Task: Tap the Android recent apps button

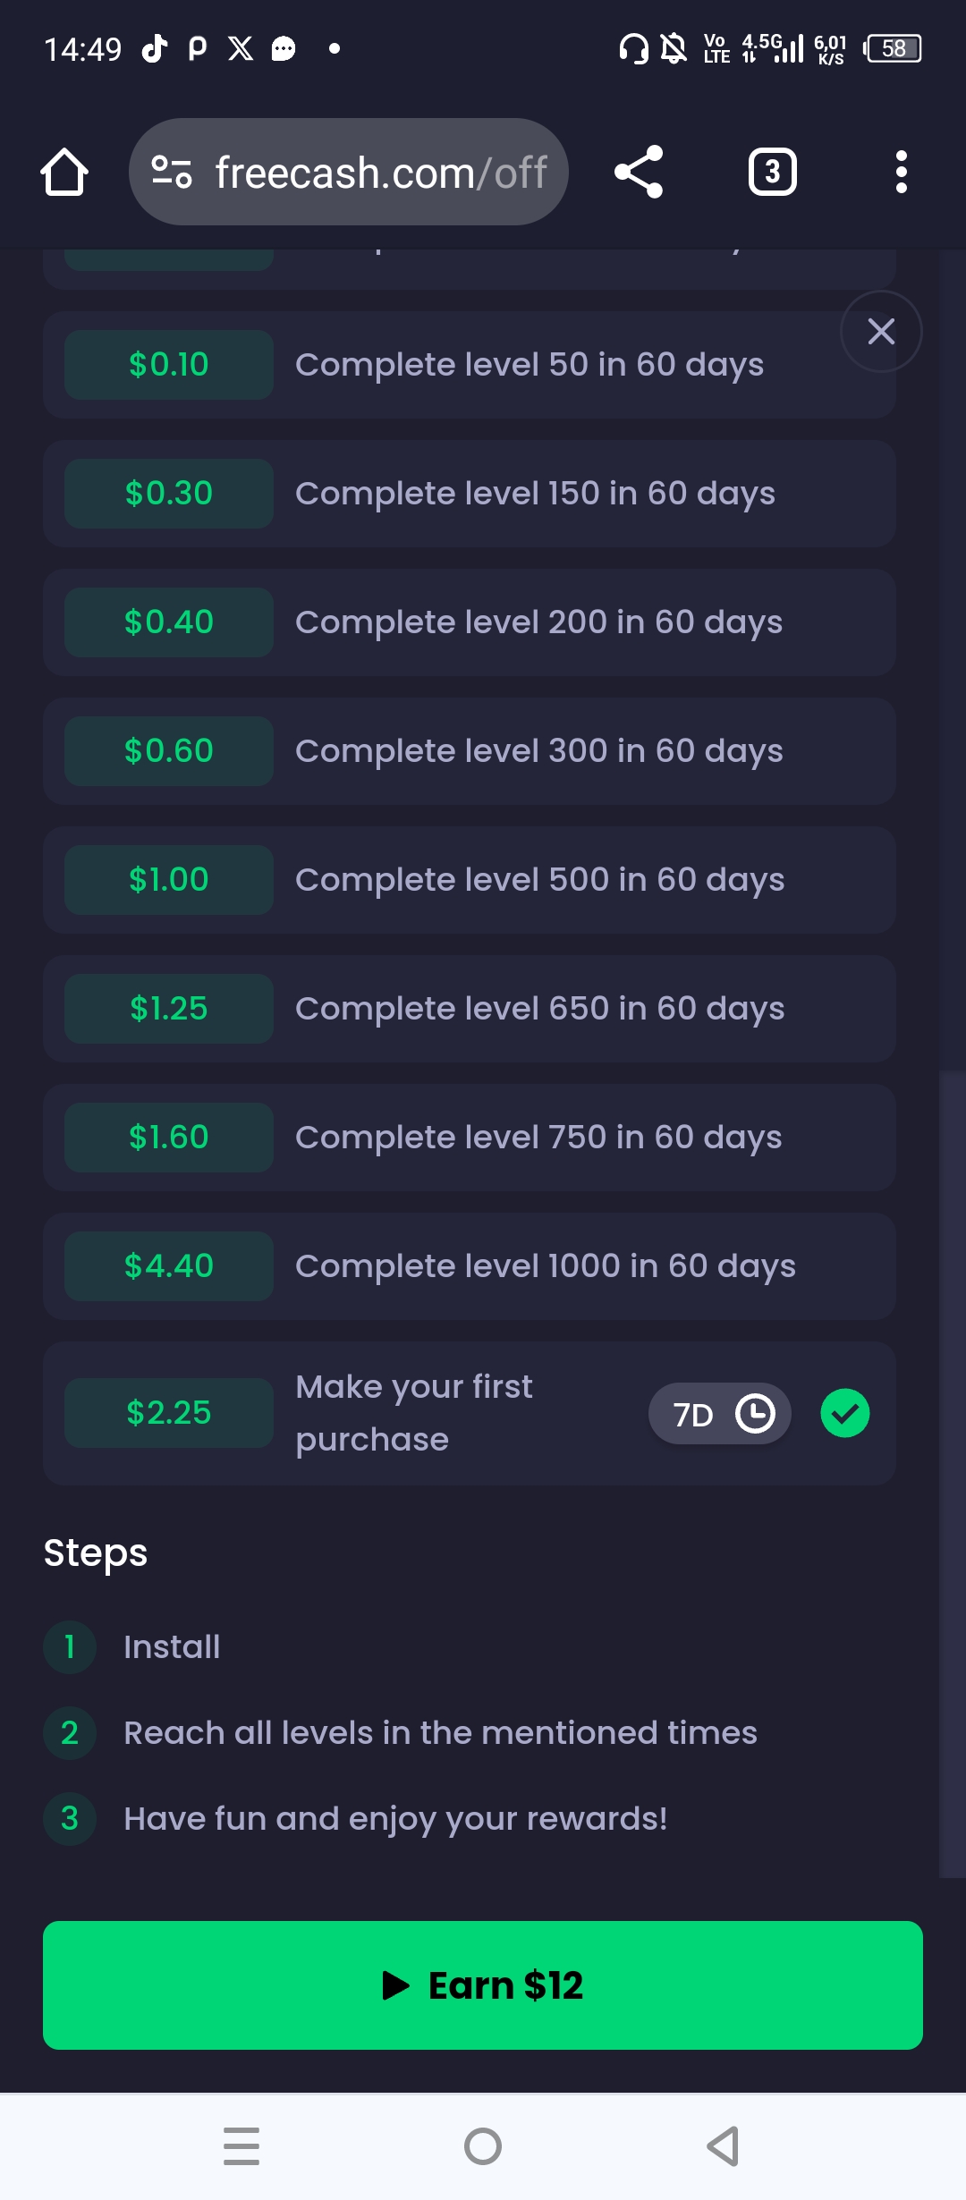Action: click(x=241, y=2146)
